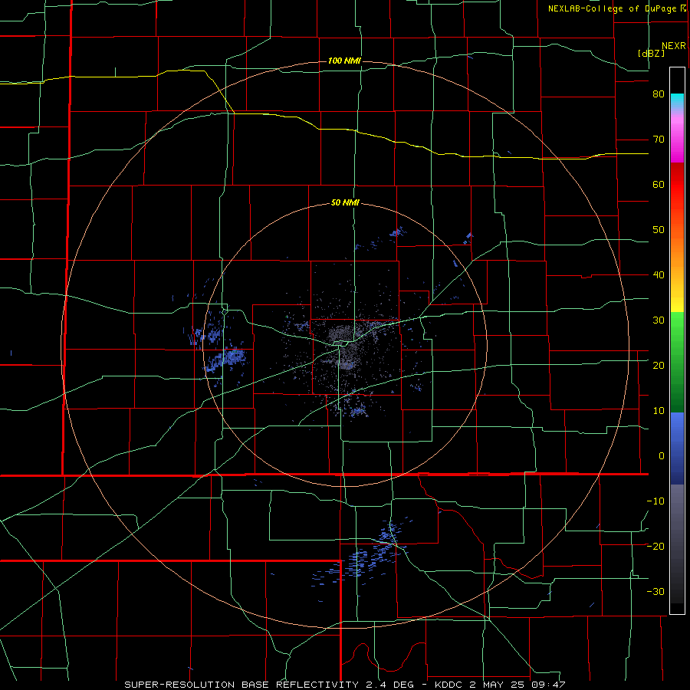The image size is (690, 690).
Task: Select the 10 dBZ scale value
Action: point(659,411)
